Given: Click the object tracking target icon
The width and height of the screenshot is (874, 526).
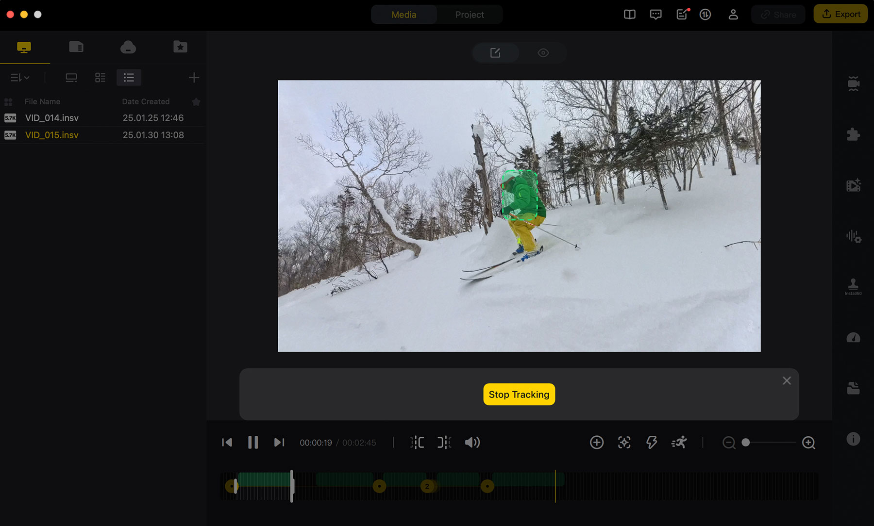Looking at the screenshot, I should coord(624,443).
